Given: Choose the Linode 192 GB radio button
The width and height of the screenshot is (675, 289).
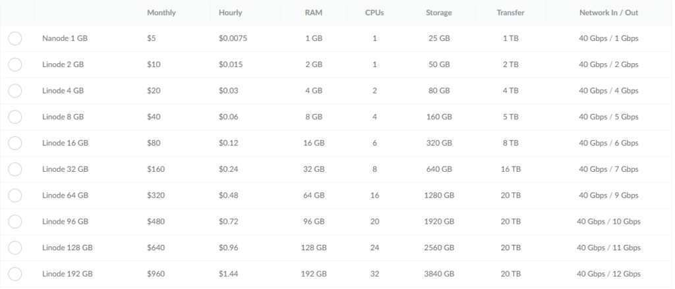Looking at the screenshot, I should (x=15, y=274).
